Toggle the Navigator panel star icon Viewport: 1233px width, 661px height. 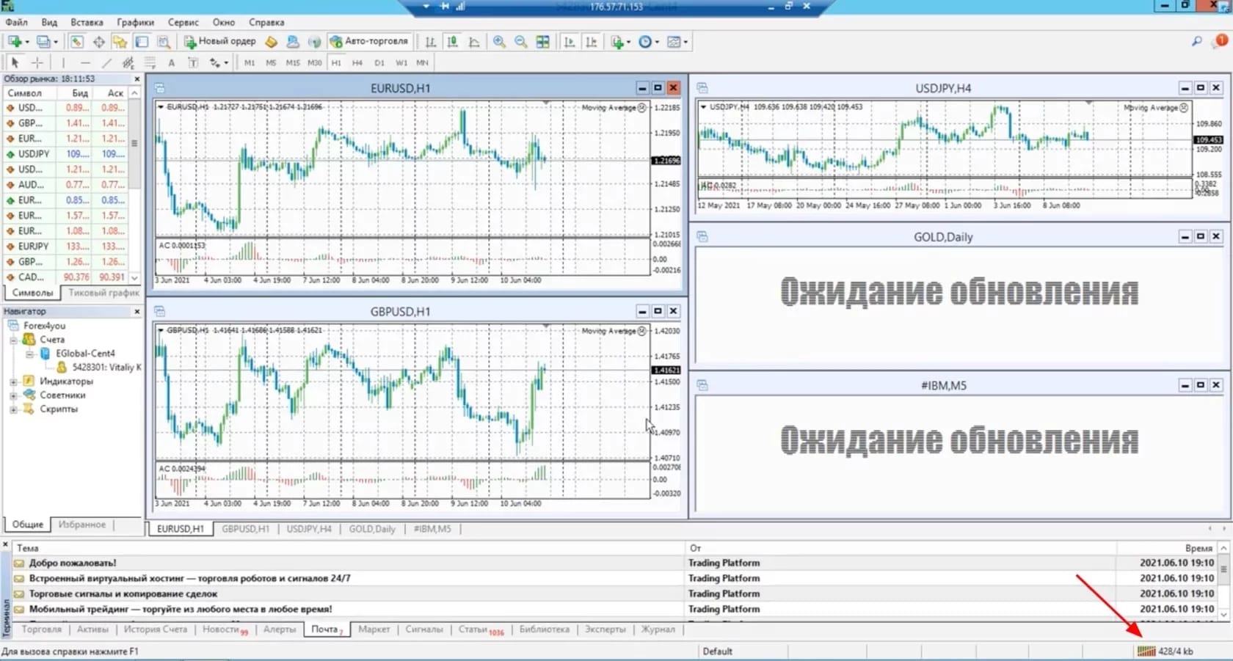tap(120, 42)
